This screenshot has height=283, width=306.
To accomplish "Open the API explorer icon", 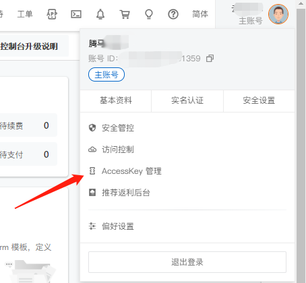I will pyautogui.click(x=52, y=14).
